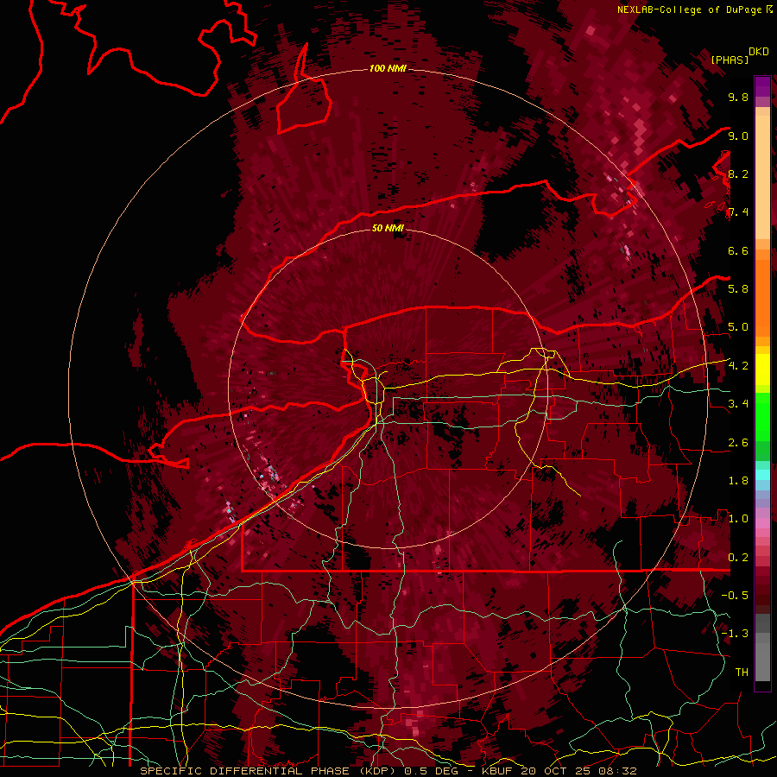Click the -1.3 value on the scale
The width and height of the screenshot is (777, 777).
[735, 634]
